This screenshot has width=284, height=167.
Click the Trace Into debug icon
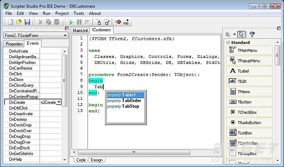click(99, 22)
